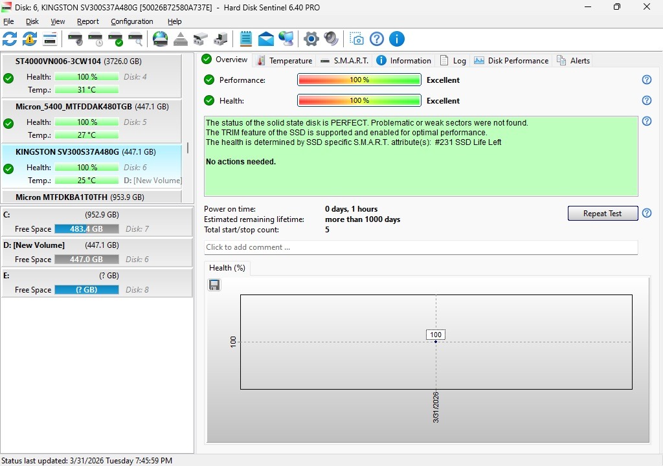Select the KINGSTON SV300S37A480G disk entry
Screen dimensions: 663x466
92,166
